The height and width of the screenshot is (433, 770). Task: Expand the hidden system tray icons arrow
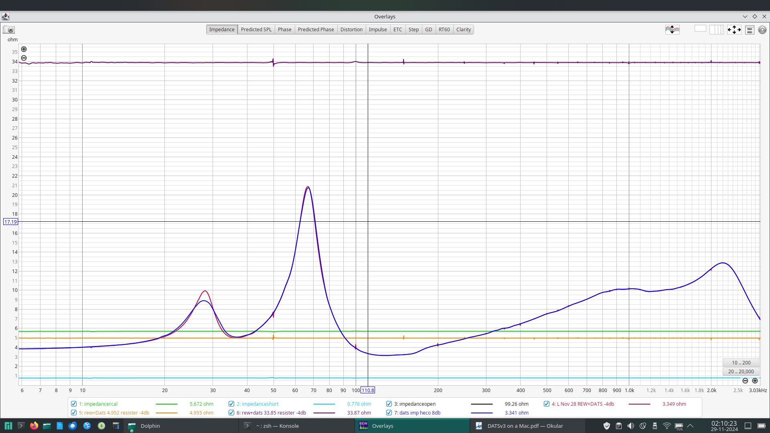coord(690,426)
